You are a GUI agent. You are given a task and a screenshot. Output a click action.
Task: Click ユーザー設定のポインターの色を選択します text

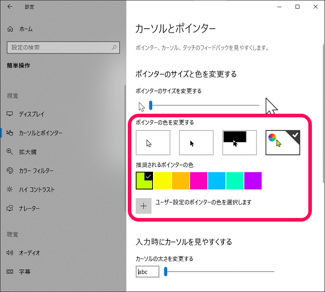tap(203, 202)
